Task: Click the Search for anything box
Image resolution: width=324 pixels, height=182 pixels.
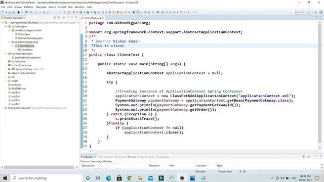Action: point(46,178)
